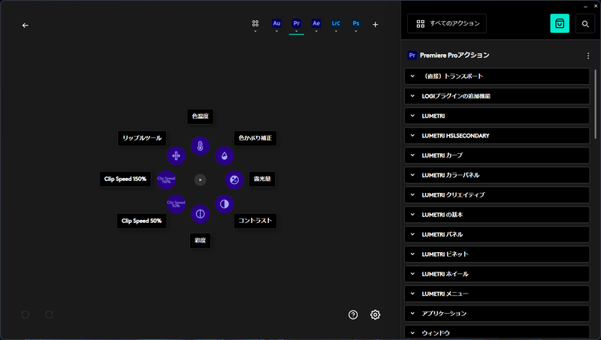Expand the ウィンドウ group

coord(497,332)
